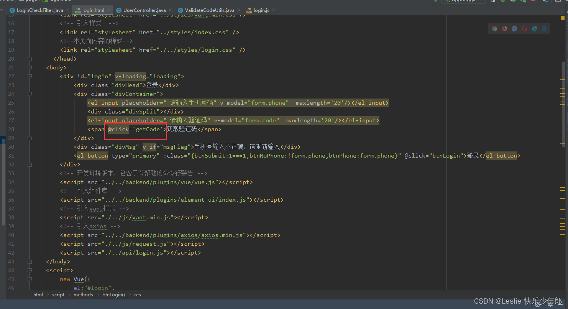The height and width of the screenshot is (309, 568).
Task: Click the divHead class text
Action: coord(117,85)
